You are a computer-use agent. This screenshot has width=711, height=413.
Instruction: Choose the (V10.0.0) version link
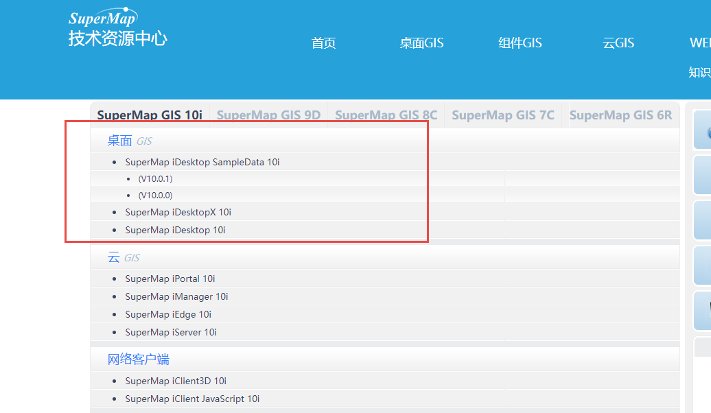point(156,196)
